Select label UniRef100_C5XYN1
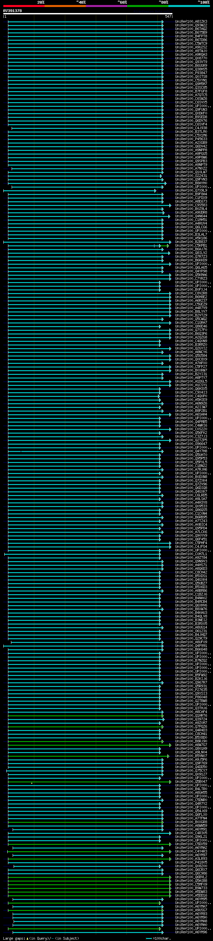Viewport: 213px width, 941px height. 191,80
